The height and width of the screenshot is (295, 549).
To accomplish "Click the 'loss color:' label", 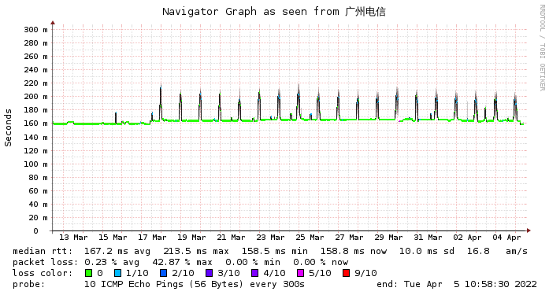I will tap(43, 273).
